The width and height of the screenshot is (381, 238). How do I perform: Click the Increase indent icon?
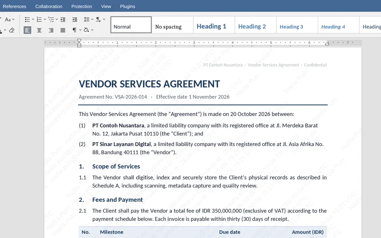pyautogui.click(x=75, y=20)
